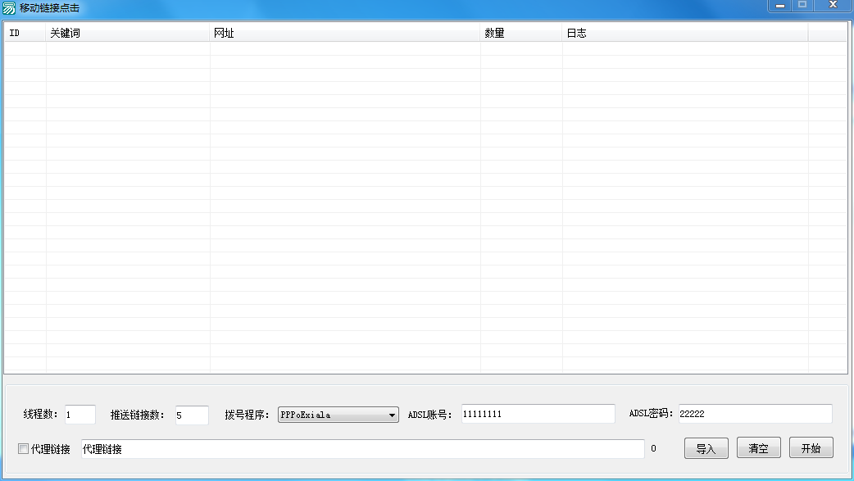Image resolution: width=854 pixels, height=481 pixels.
Task: Click into the 推送链接数 field
Action: 192,415
